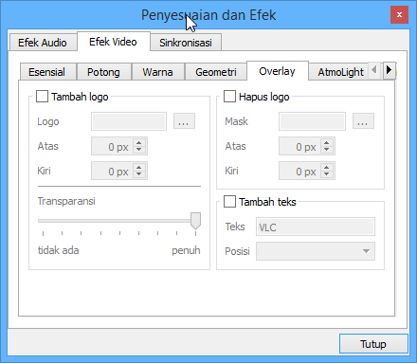
Task: Click in the Teks field containing VLC
Action: (316, 227)
